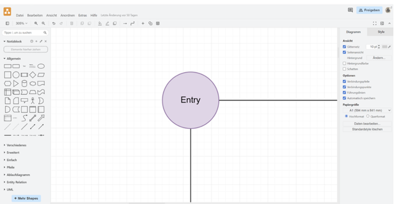This screenshot has width=396, height=204.
Task: Open the Anordnen menu
Action: pos(67,15)
